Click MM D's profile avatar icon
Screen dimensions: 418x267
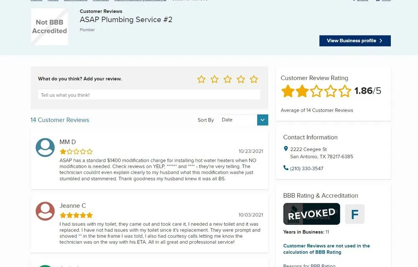tap(45, 147)
